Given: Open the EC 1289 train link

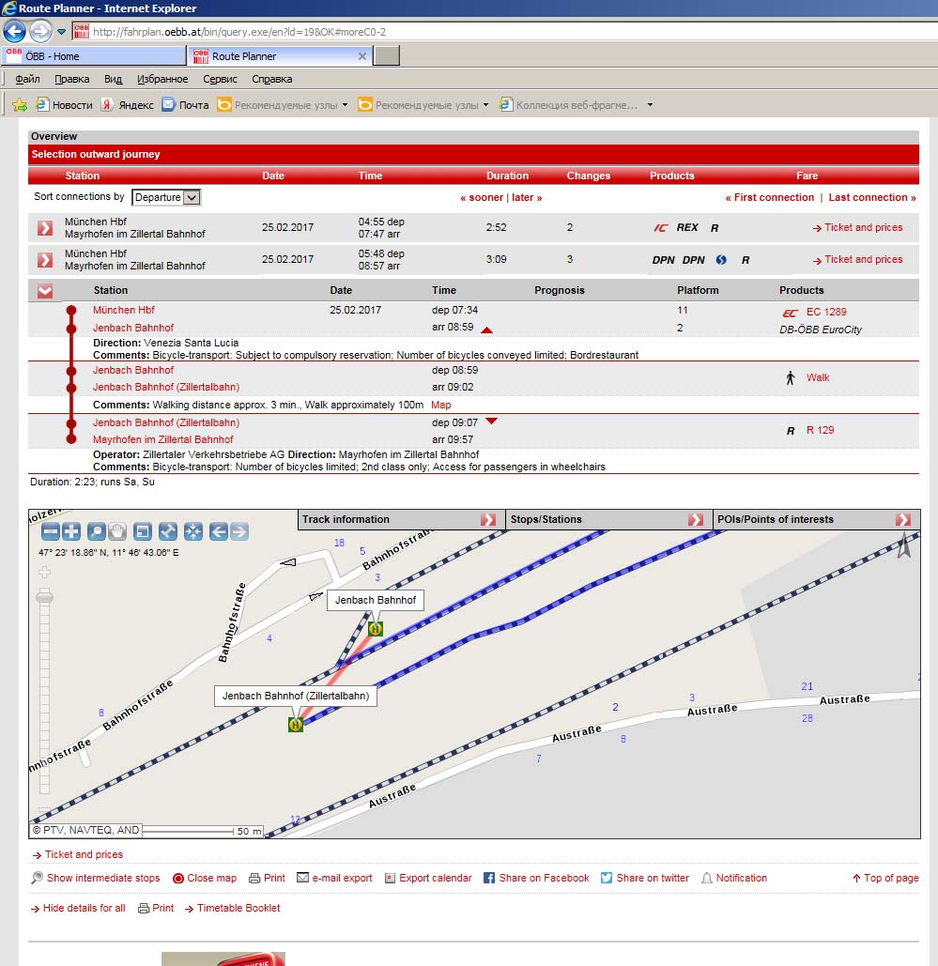Looking at the screenshot, I should coord(826,312).
